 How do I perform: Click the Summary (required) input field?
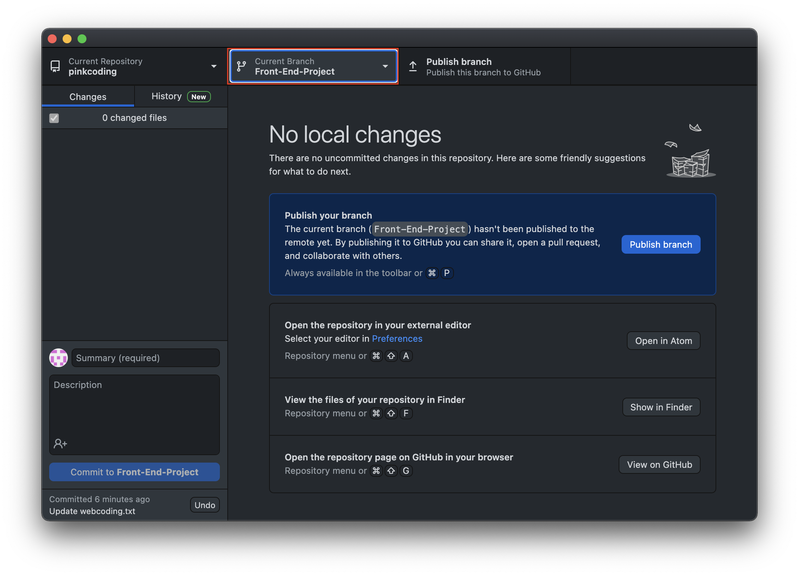[x=146, y=358]
